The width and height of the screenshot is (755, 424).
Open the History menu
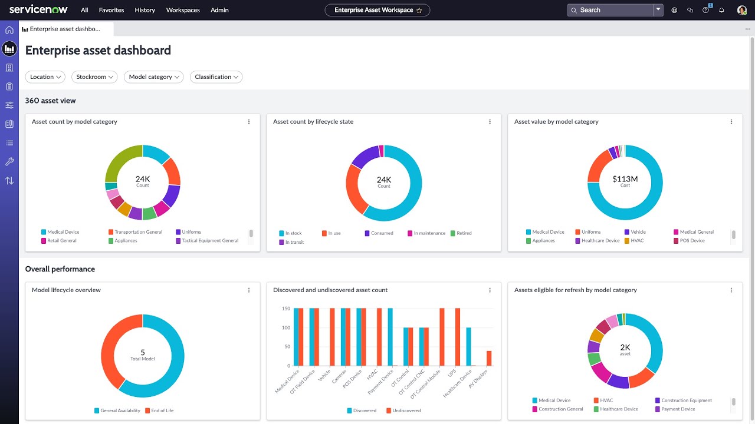pyautogui.click(x=145, y=10)
